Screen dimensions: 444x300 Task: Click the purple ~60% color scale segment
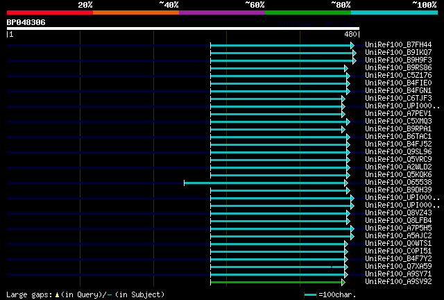[222, 12]
